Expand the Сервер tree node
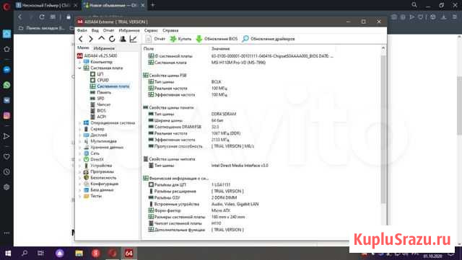The image size is (462, 260). tap(79, 129)
